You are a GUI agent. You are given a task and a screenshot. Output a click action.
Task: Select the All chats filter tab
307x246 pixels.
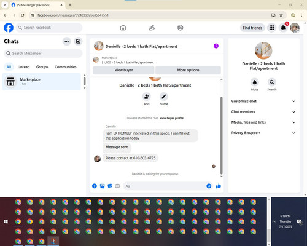tap(9, 67)
